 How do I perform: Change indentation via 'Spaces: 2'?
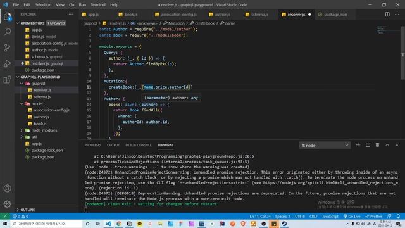(x=283, y=217)
